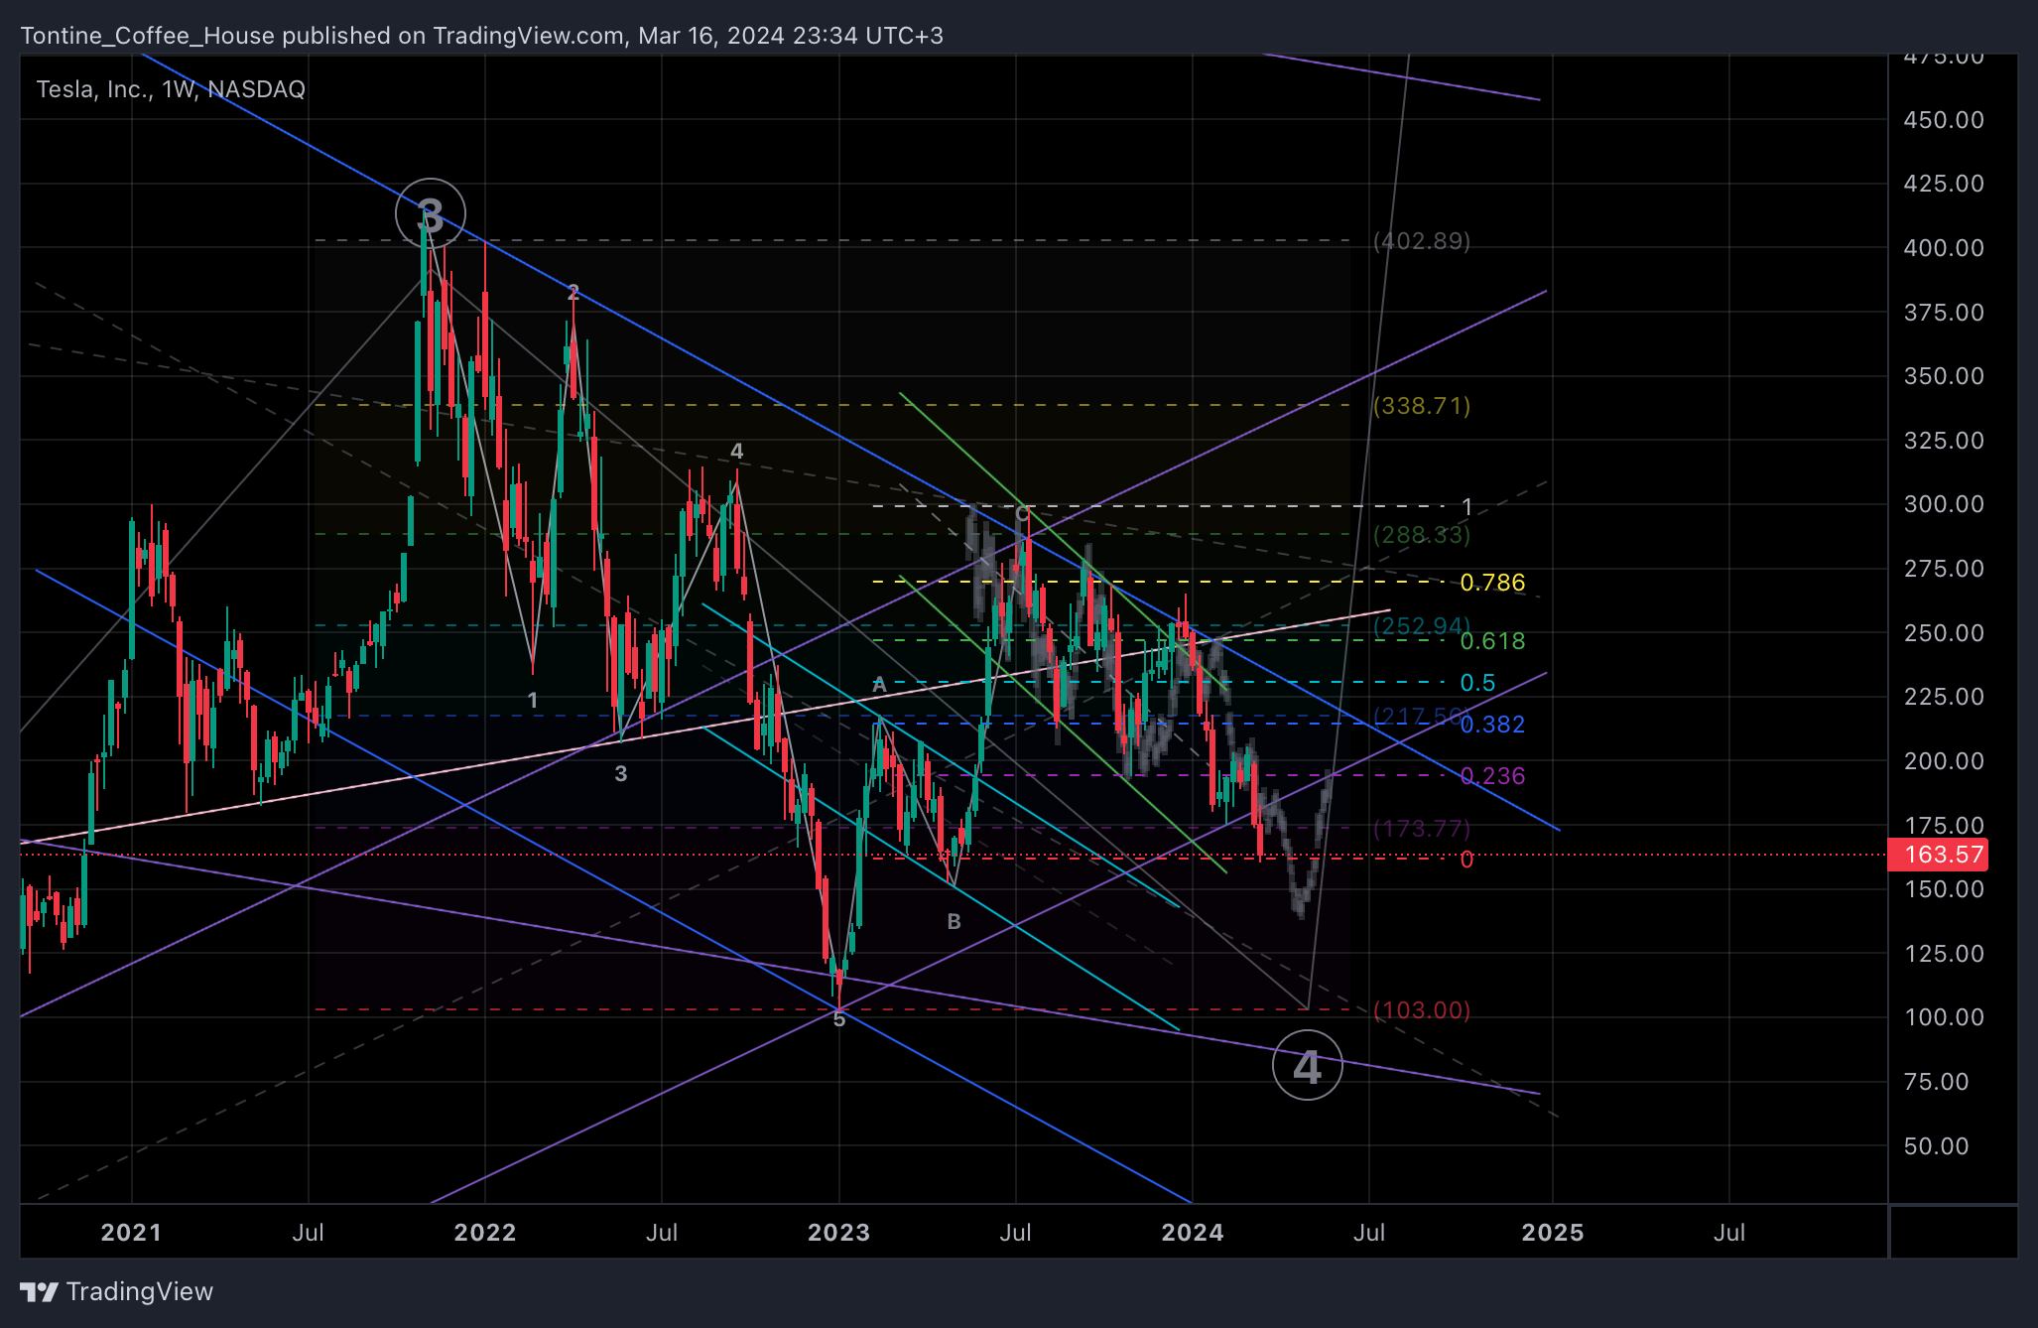Click sub-wave label 4 near August 2022
Image resolution: width=2038 pixels, height=1328 pixels.
[736, 452]
